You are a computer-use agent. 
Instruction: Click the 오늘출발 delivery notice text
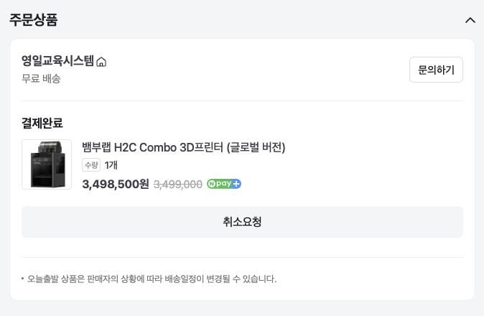(x=152, y=279)
